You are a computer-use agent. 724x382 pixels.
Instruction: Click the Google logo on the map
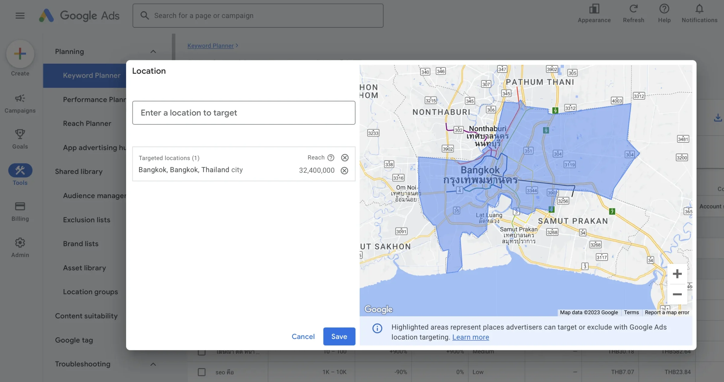pyautogui.click(x=378, y=309)
